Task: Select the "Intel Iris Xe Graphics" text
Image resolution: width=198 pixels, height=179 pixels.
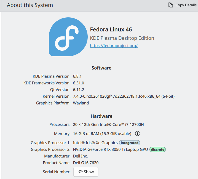Action: point(95,143)
